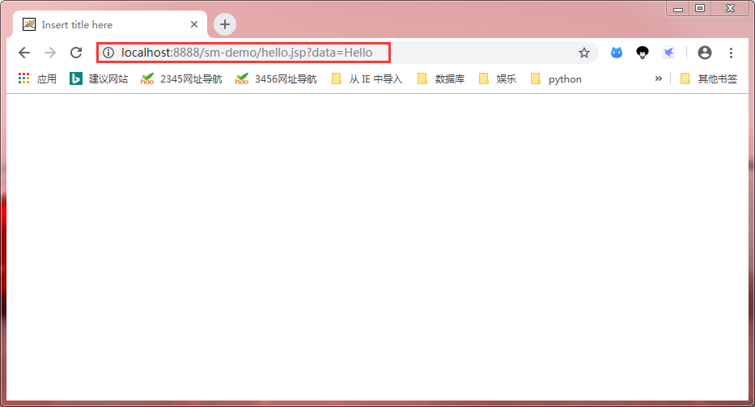Open the 3456网址导航 bookmark
Viewport: 755px width, 407px height.
[276, 78]
